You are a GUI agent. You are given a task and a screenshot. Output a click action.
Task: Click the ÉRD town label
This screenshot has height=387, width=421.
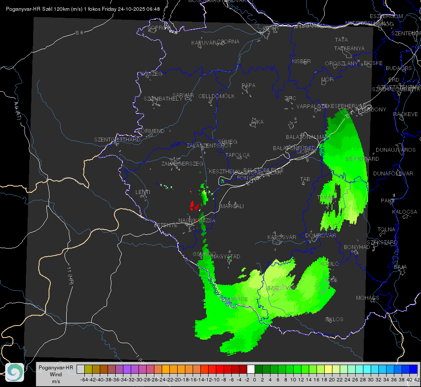(x=393, y=80)
